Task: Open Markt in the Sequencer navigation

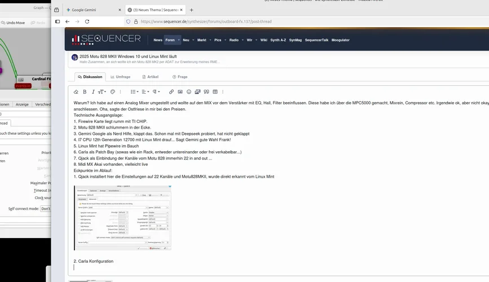Action: 202,40
